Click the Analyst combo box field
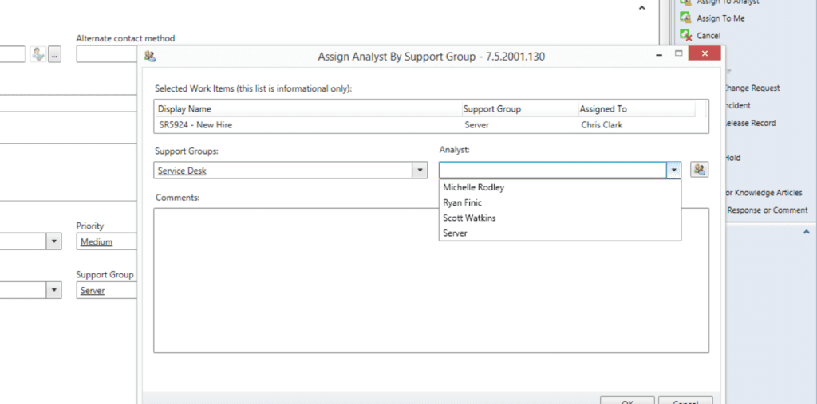 (553, 171)
